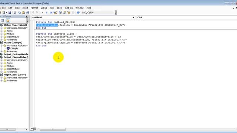Click the Copy toolbar icon
This screenshot has height=133, width=237.
(19, 13)
